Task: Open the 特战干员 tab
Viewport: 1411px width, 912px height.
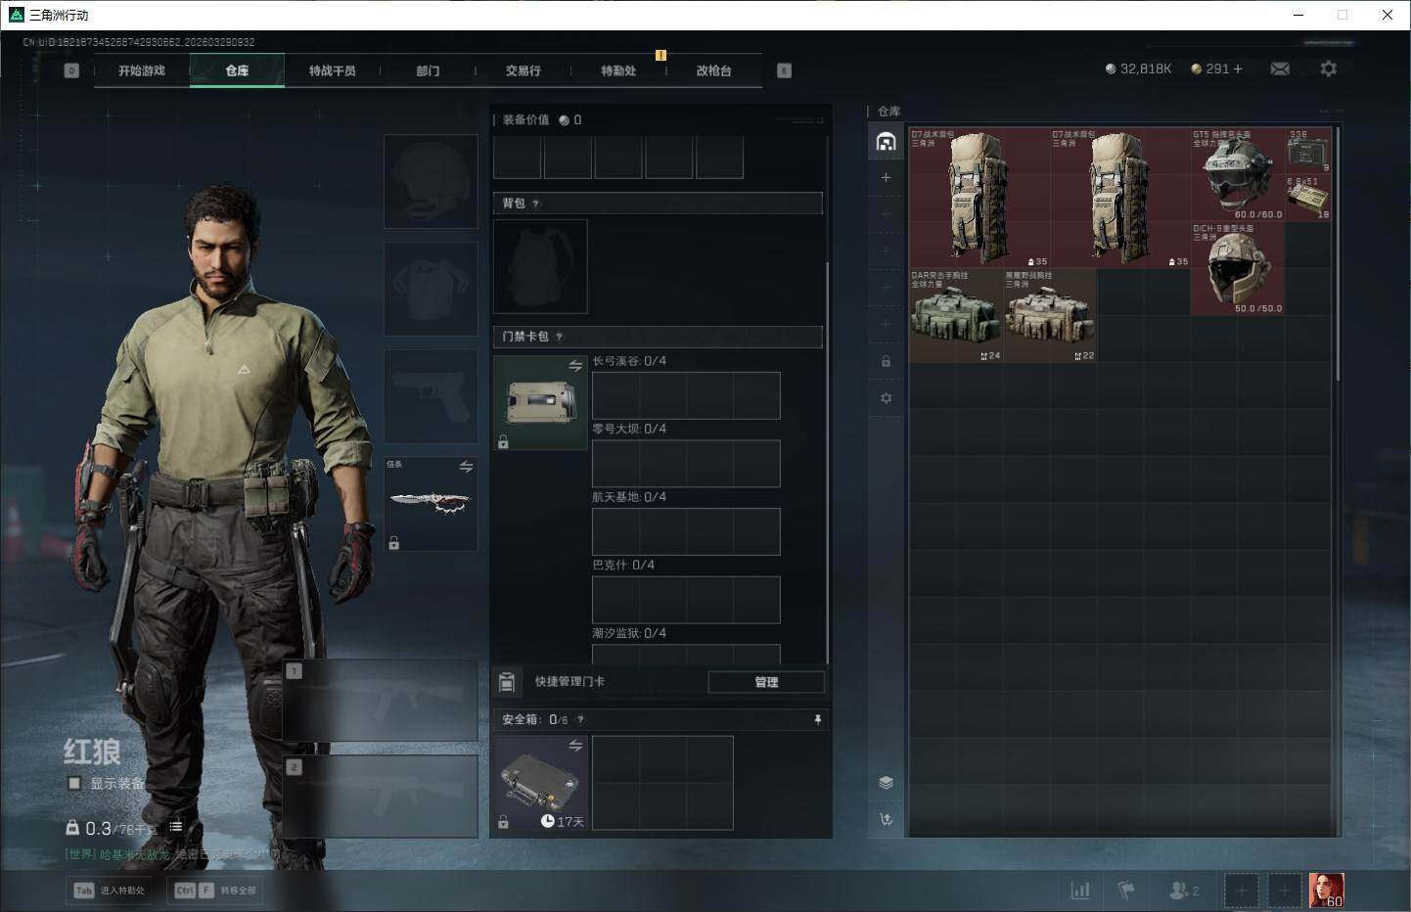Action: pyautogui.click(x=333, y=70)
